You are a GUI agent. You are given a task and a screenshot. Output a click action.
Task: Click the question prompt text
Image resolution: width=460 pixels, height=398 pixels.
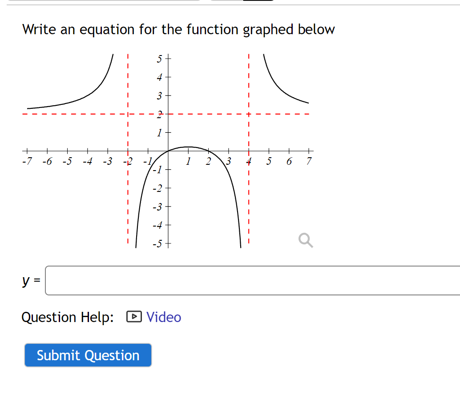pyautogui.click(x=178, y=29)
